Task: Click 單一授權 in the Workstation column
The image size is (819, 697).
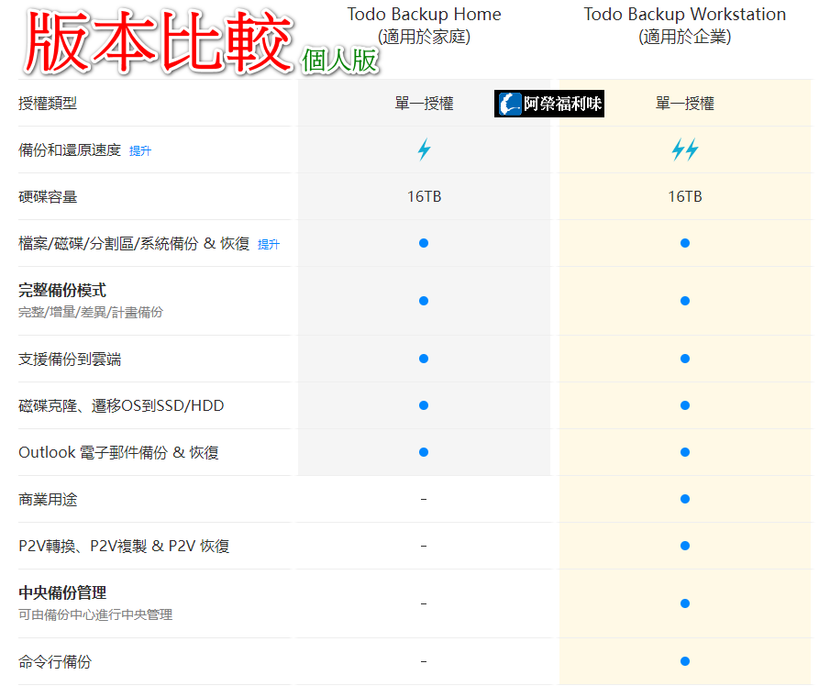Action: point(684,104)
